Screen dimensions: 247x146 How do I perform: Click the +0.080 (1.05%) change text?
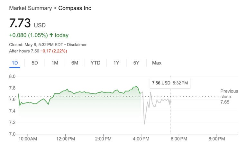28,35
